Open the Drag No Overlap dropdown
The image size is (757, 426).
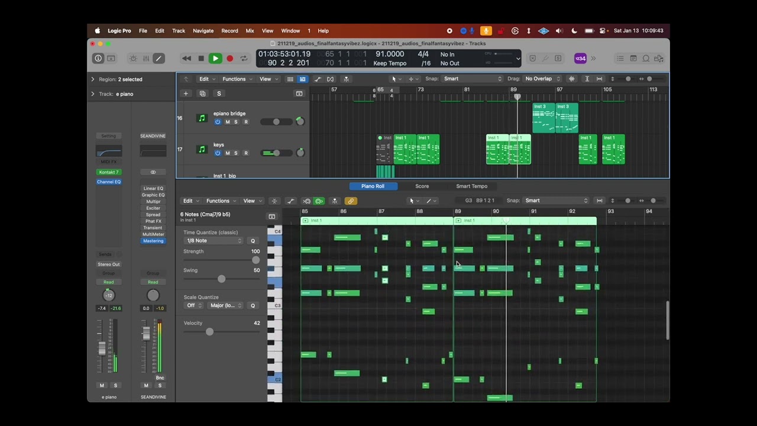point(541,79)
